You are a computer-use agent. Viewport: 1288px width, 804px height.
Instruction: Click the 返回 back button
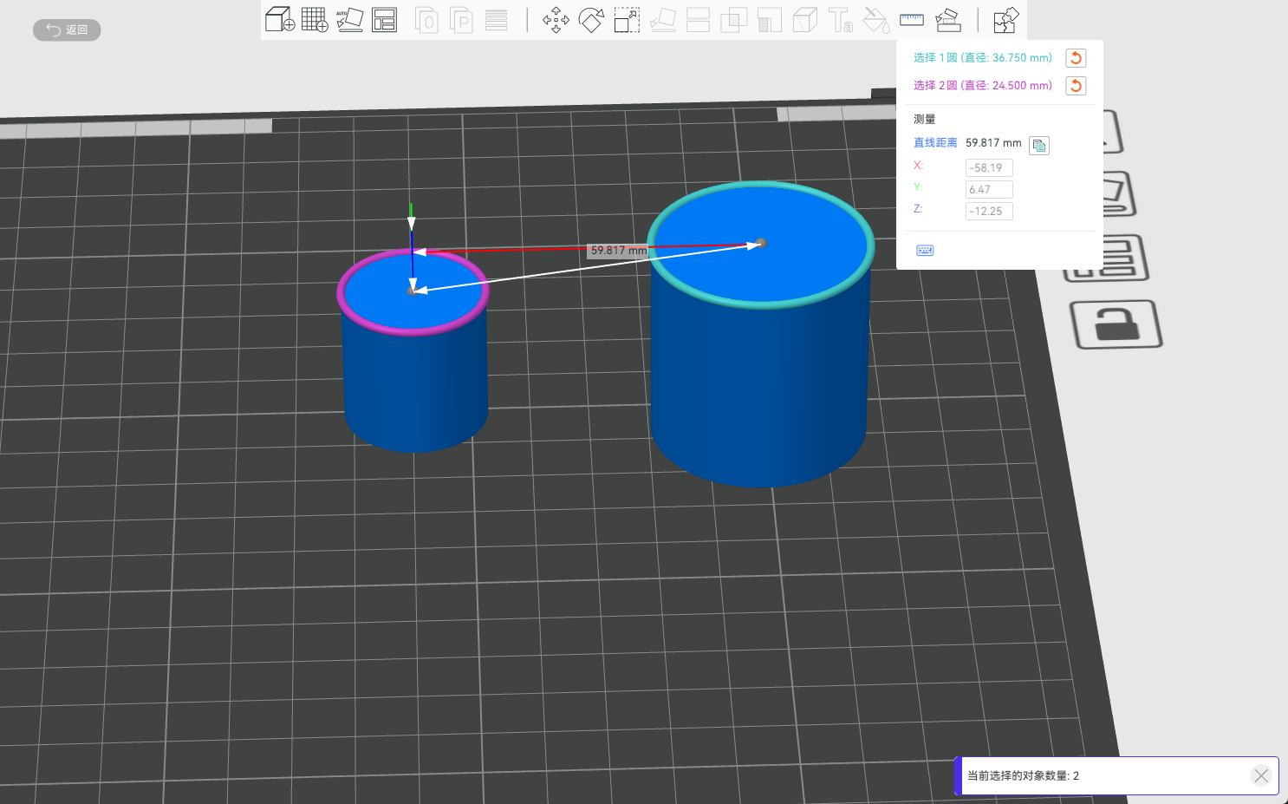coord(67,30)
